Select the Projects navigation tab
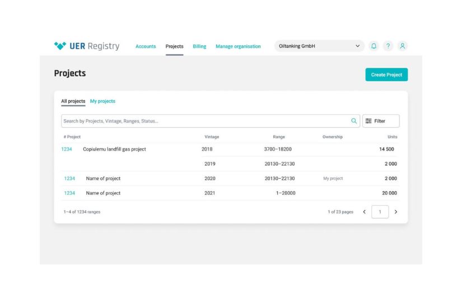The height and width of the screenshot is (294, 462). click(x=174, y=46)
